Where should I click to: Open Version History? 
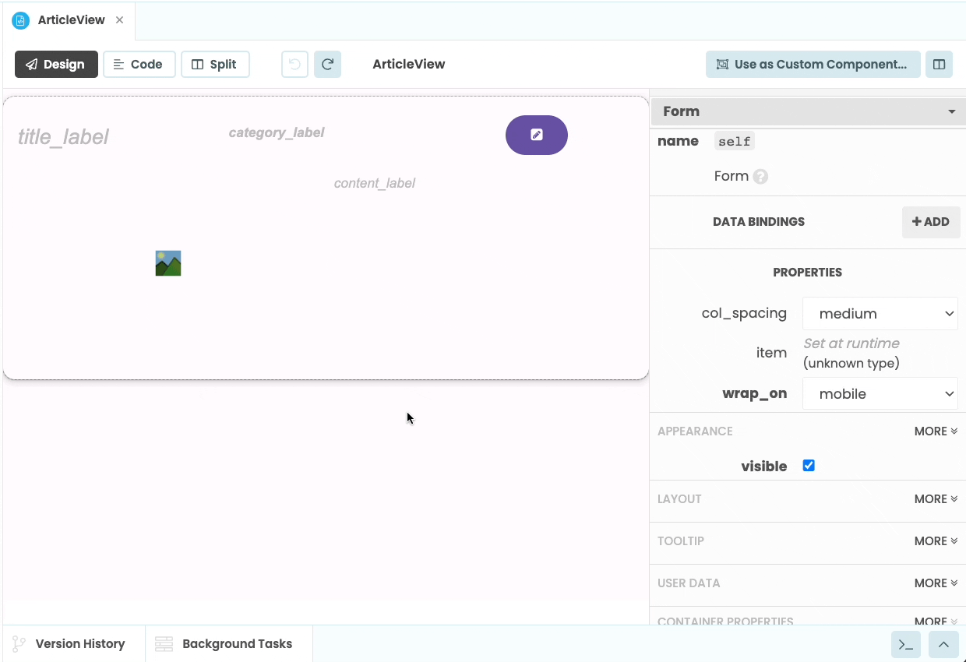pyautogui.click(x=73, y=643)
